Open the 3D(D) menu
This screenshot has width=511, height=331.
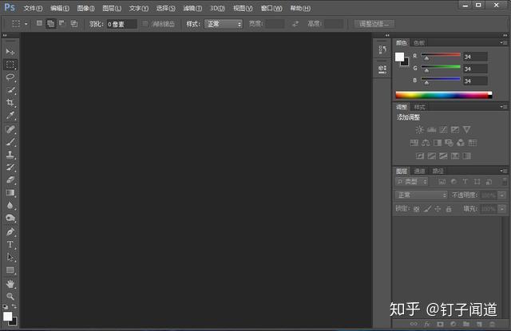coord(217,8)
